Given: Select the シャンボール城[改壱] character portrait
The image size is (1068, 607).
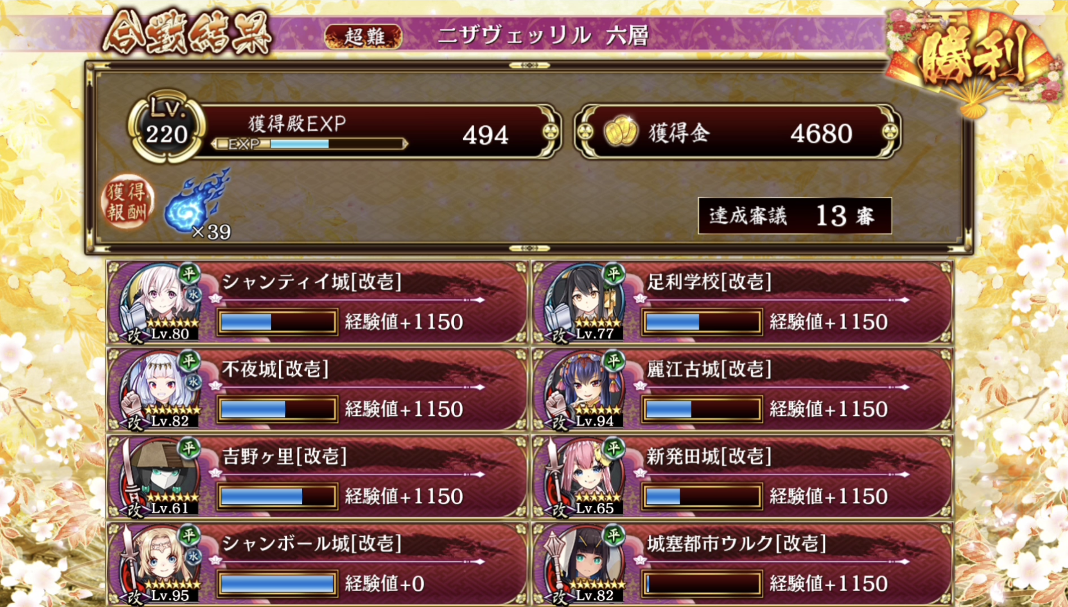Looking at the screenshot, I should point(161,564).
